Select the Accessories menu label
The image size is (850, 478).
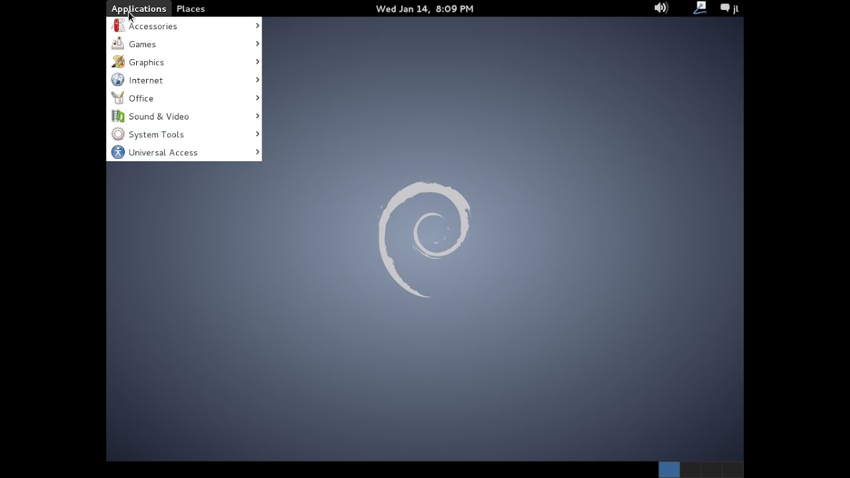pos(153,26)
